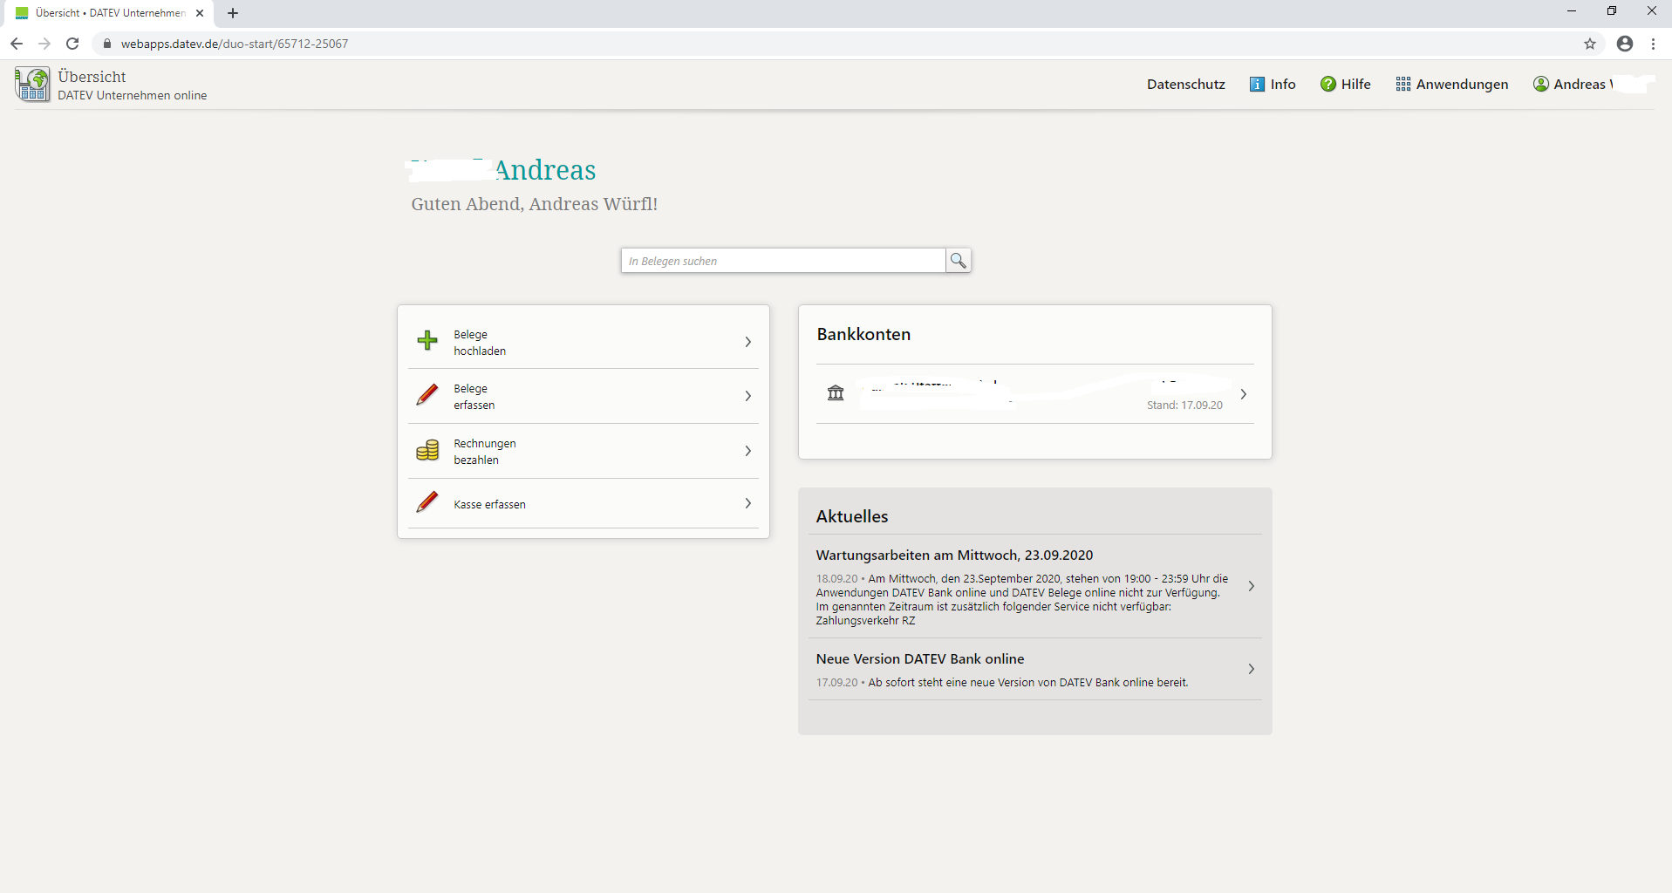Click the green plus icon for Belege hochladen
The width and height of the screenshot is (1672, 893).
(x=427, y=340)
